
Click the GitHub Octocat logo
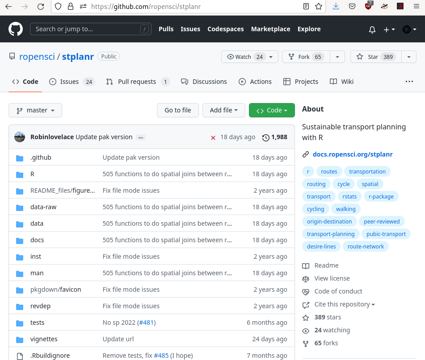point(16,29)
